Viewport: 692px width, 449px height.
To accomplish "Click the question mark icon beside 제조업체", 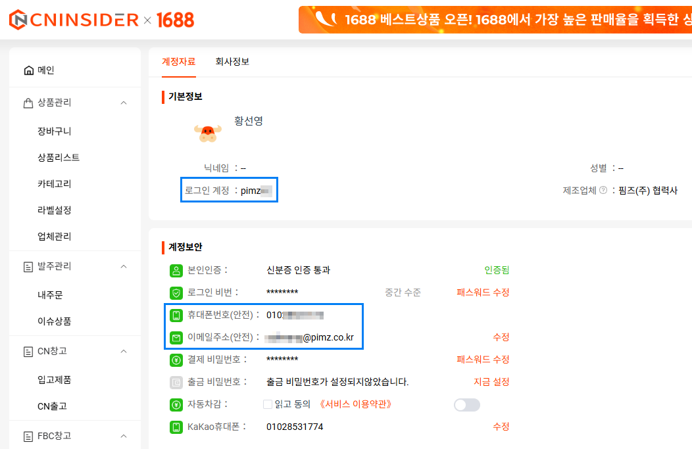I will (603, 191).
